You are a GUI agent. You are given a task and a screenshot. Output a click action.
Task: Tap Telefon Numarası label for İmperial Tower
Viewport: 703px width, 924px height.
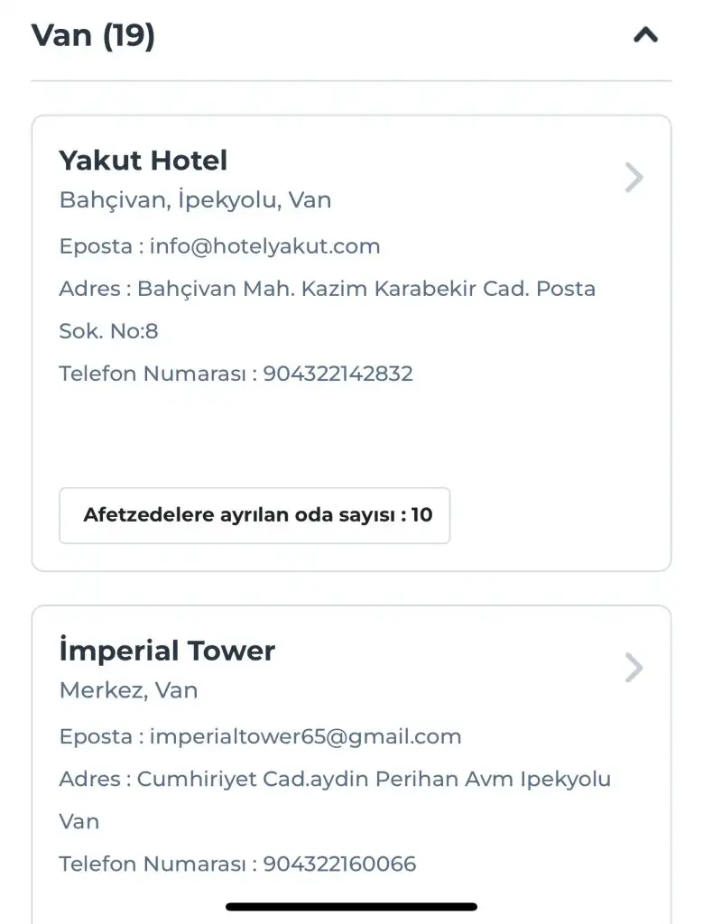pyautogui.click(x=152, y=864)
